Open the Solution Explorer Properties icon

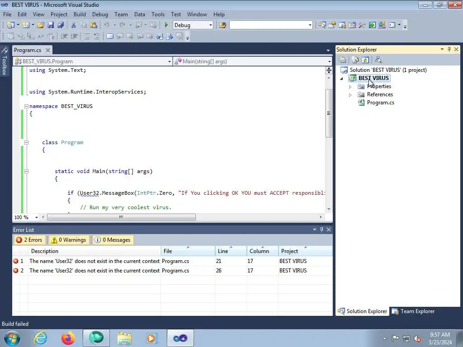click(x=342, y=60)
